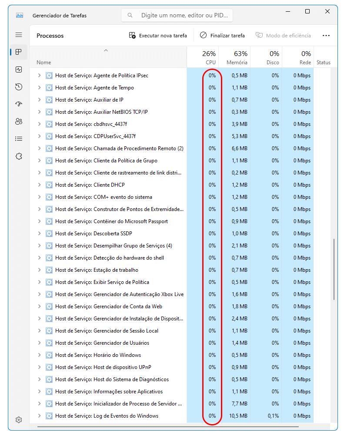Click Modo de eficiência button
Viewport: 344px width, 435px height.
pos(283,36)
